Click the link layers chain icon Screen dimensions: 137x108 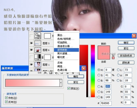point(39,73)
